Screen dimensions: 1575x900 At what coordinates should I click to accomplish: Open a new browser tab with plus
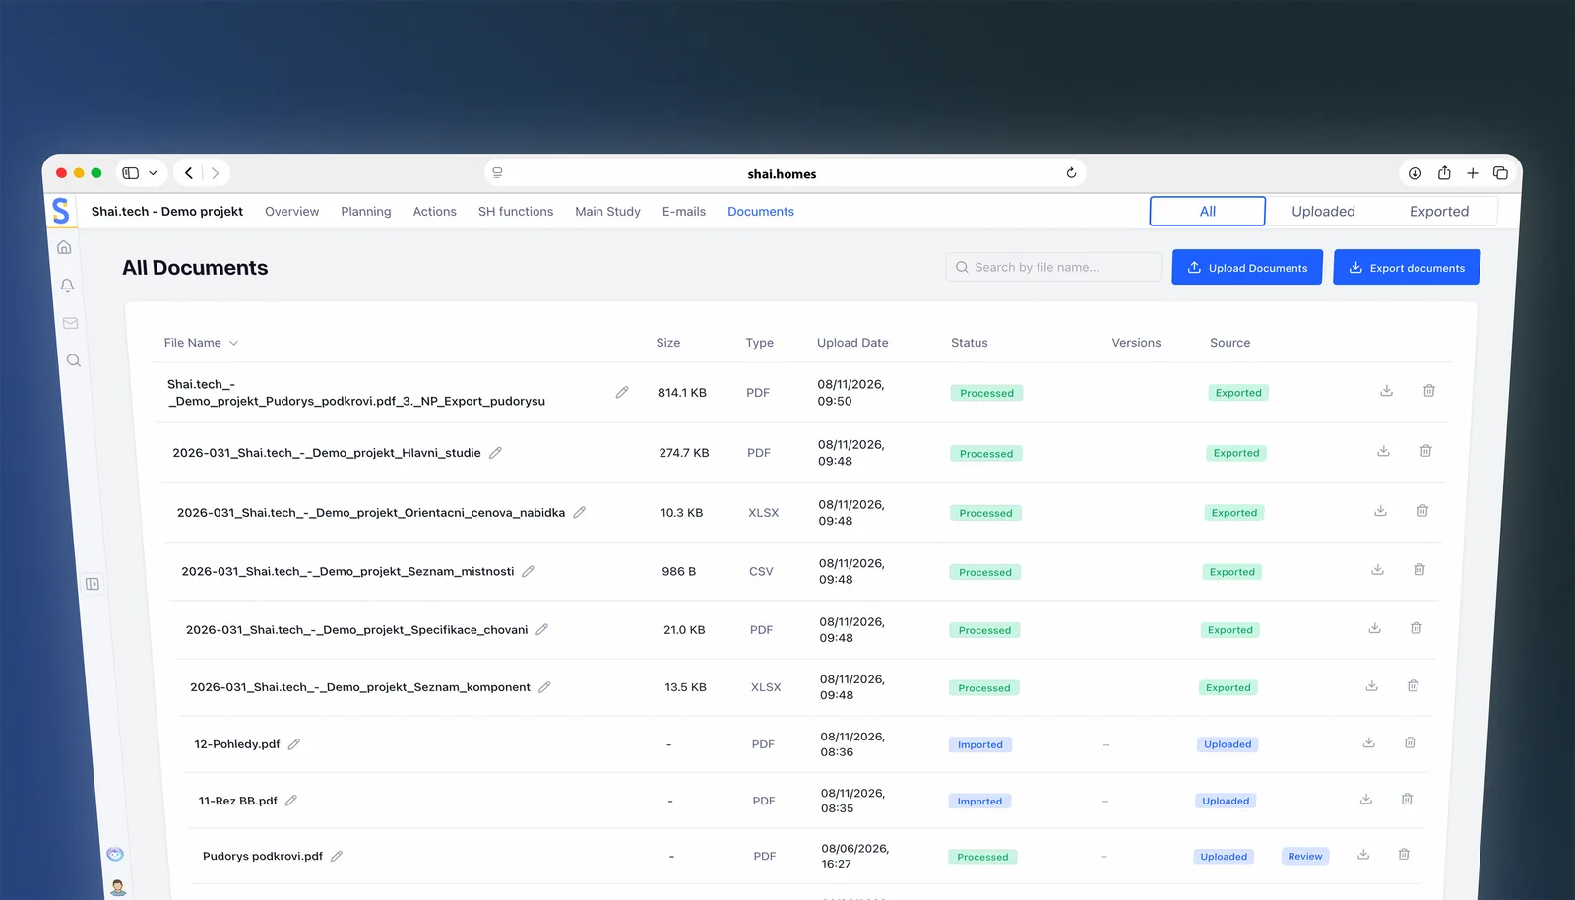pos(1473,173)
